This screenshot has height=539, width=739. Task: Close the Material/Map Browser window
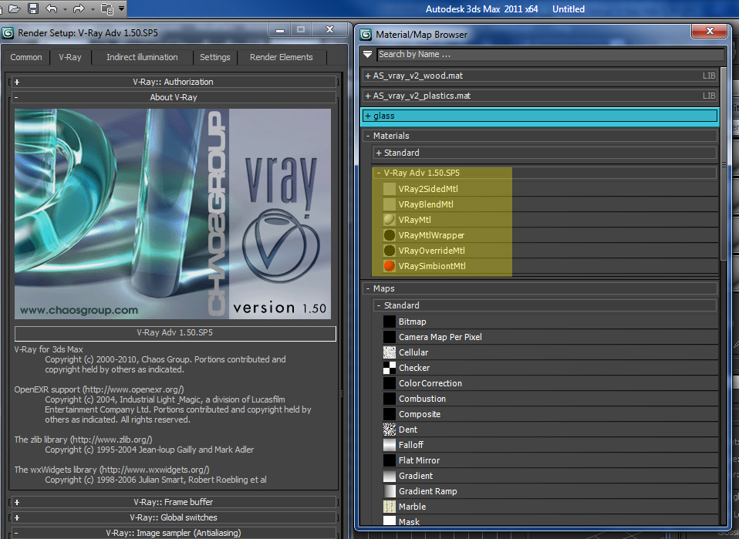pos(710,31)
